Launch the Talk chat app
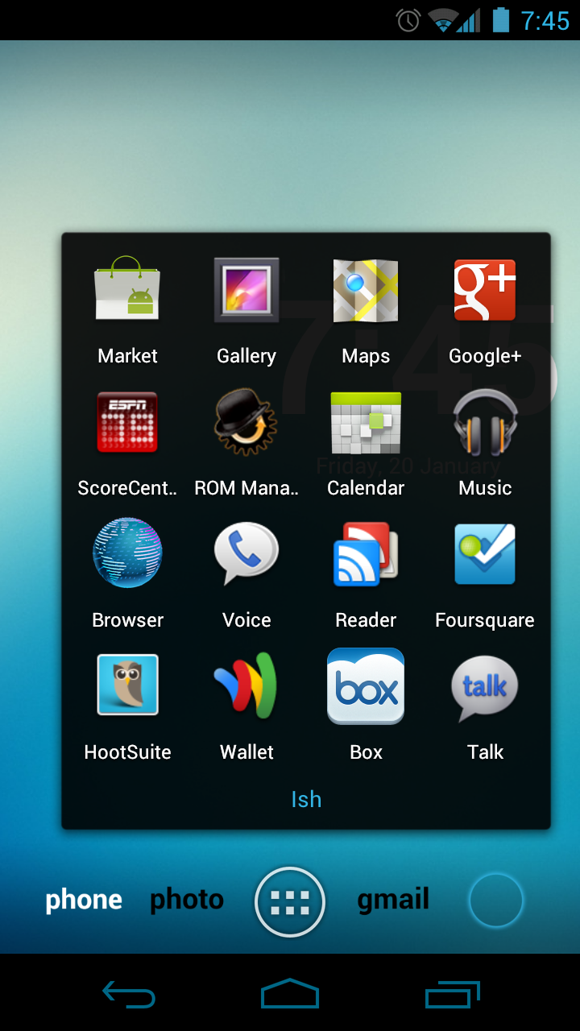 click(x=485, y=685)
